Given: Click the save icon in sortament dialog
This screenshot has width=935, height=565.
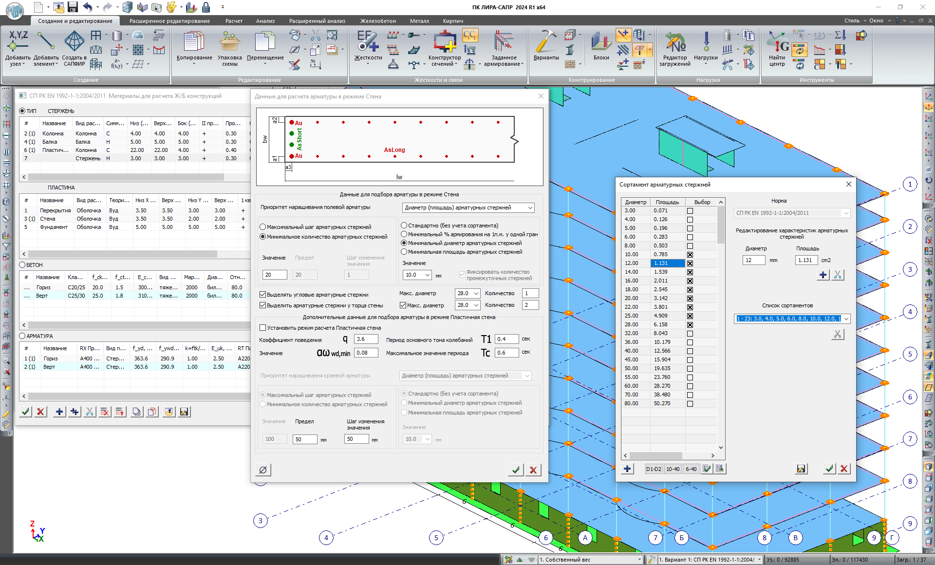Looking at the screenshot, I should tap(801, 469).
